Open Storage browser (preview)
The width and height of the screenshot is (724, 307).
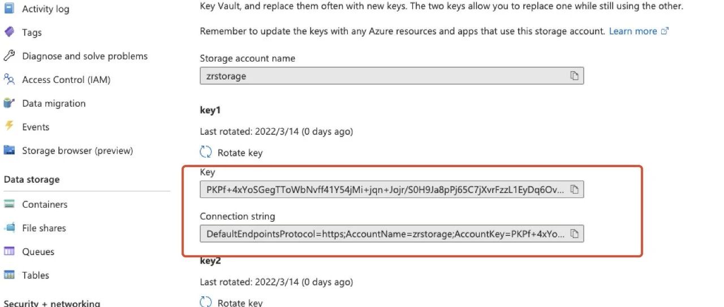pos(77,151)
